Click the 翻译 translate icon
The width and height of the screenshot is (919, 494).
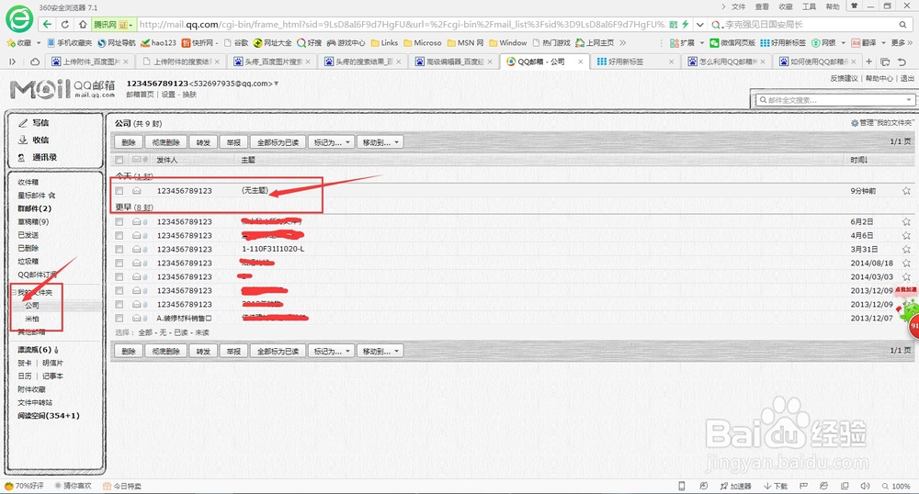(856, 43)
